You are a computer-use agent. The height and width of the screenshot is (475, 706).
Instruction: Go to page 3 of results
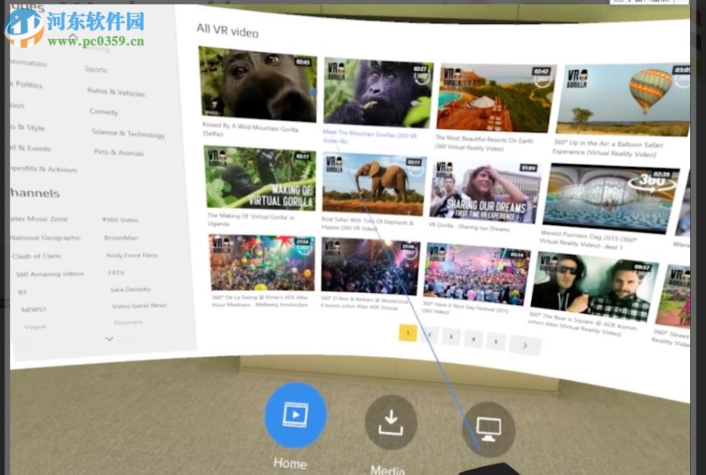tap(451, 337)
